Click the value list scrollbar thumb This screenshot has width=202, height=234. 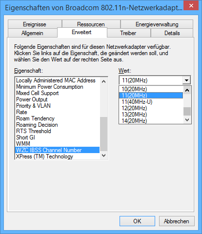pyautogui.click(x=187, y=111)
